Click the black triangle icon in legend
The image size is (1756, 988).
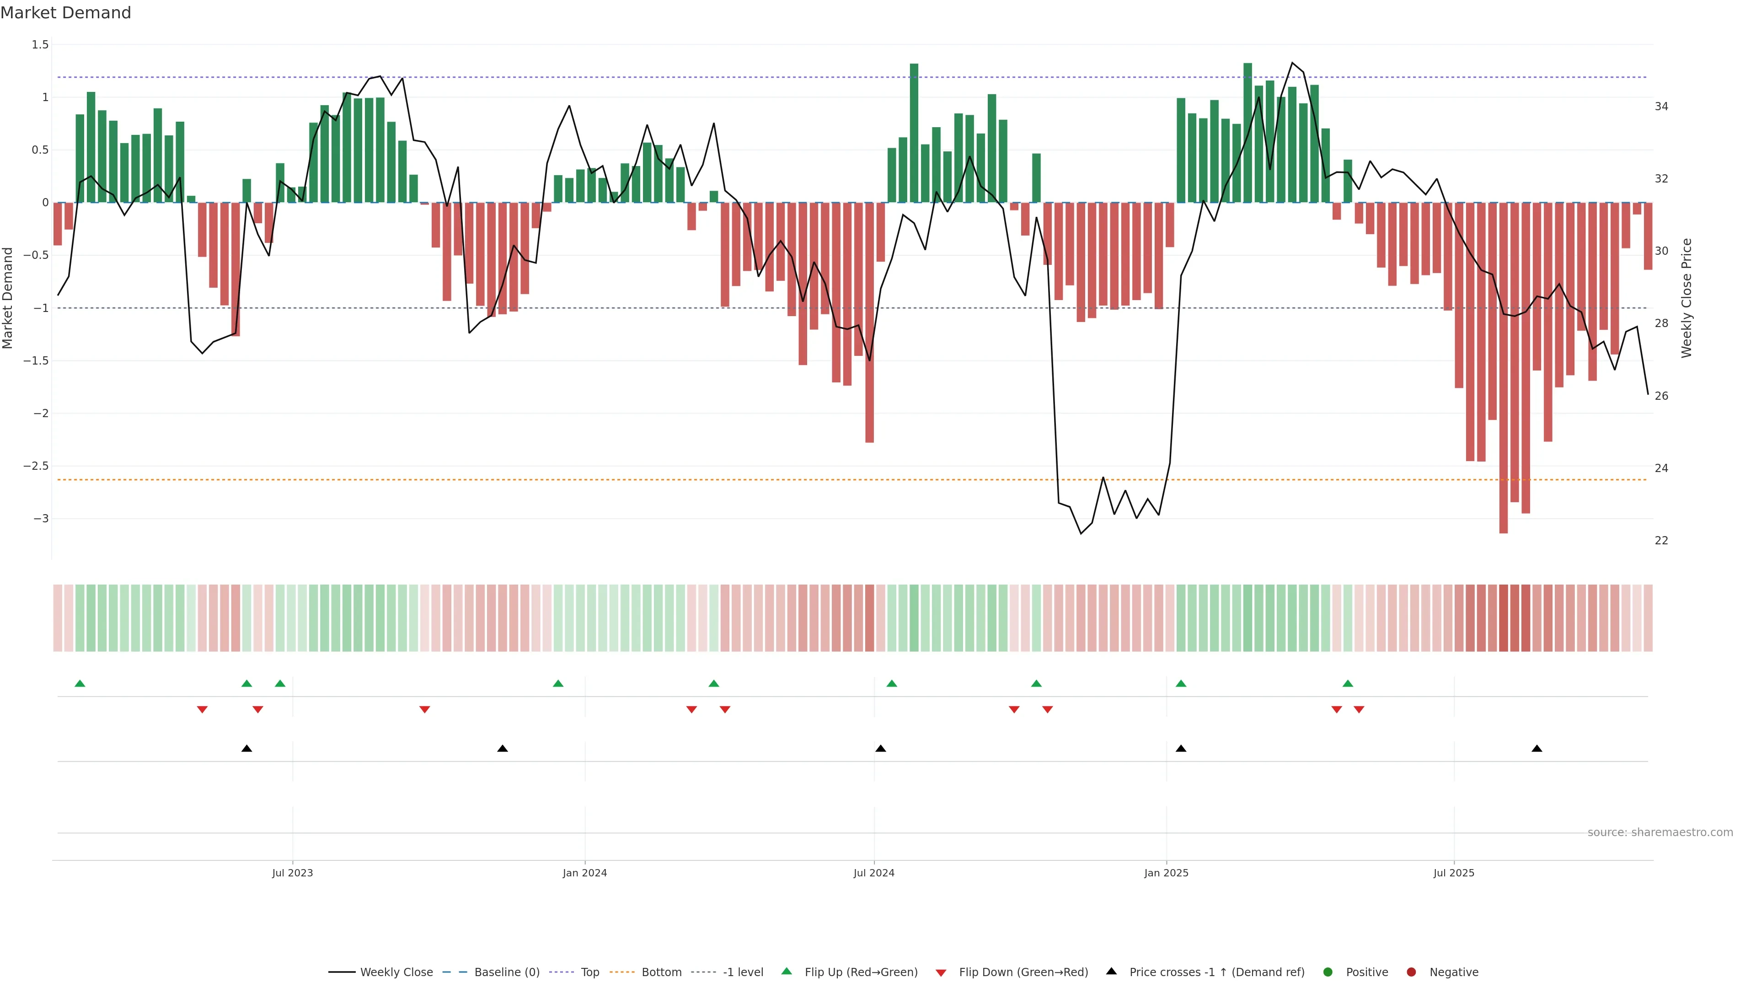point(1111,971)
